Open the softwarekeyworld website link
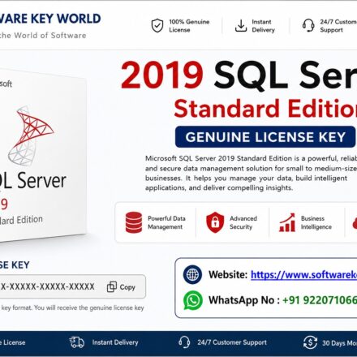Image resolution: width=357 pixels, height=357 pixels. pos(303,275)
